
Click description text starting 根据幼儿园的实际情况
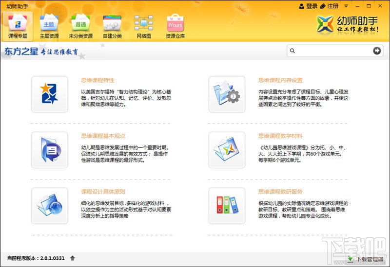point(303,210)
